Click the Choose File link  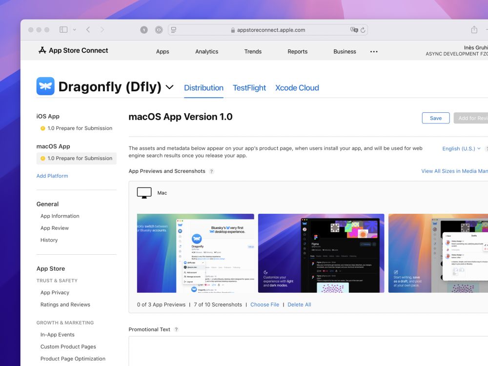pos(264,305)
